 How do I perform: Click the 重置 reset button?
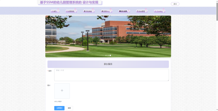click(x=69, y=108)
